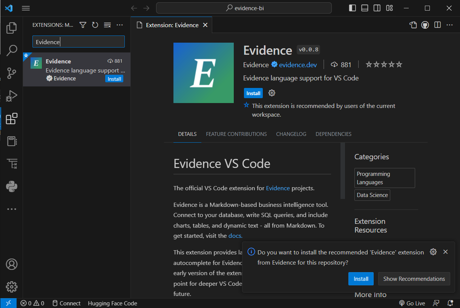This screenshot has height=308, width=460.
Task: Toggle secondary side bar layout icon
Action: (377, 8)
